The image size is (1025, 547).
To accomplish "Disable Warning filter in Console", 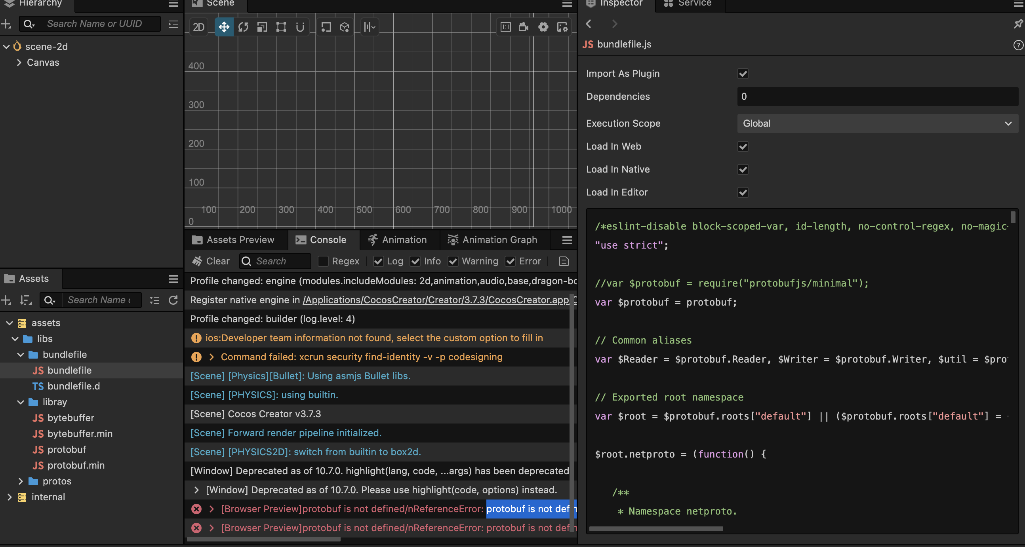I will [453, 261].
